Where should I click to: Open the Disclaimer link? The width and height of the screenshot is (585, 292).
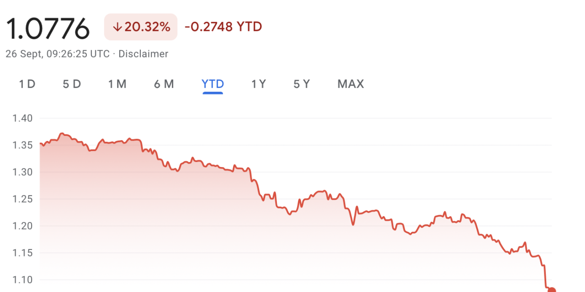click(x=144, y=53)
